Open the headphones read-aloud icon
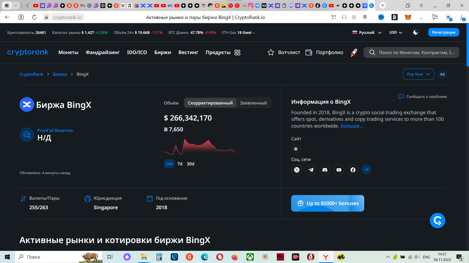The width and height of the screenshot is (469, 263). pyautogui.click(x=344, y=17)
